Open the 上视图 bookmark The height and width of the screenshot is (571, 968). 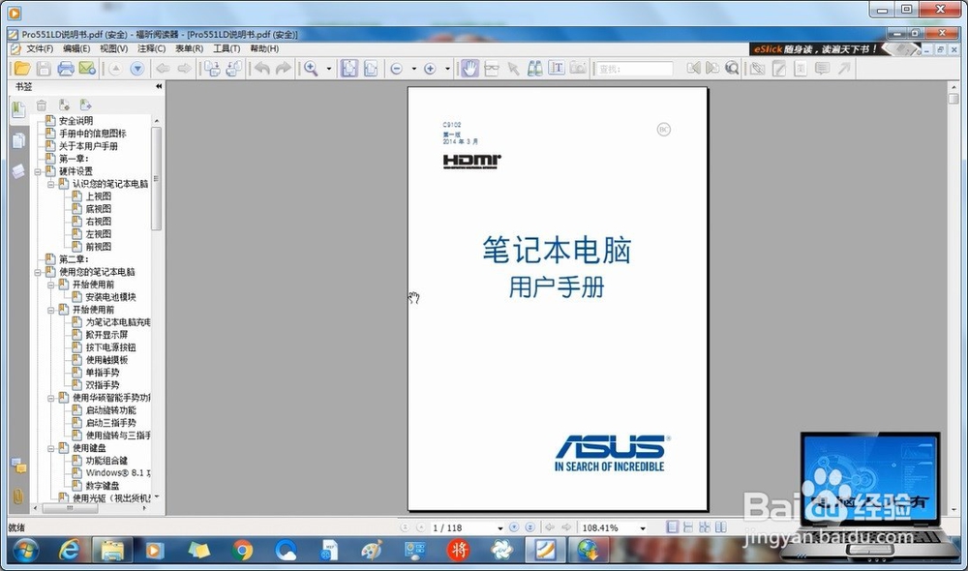[x=98, y=196]
